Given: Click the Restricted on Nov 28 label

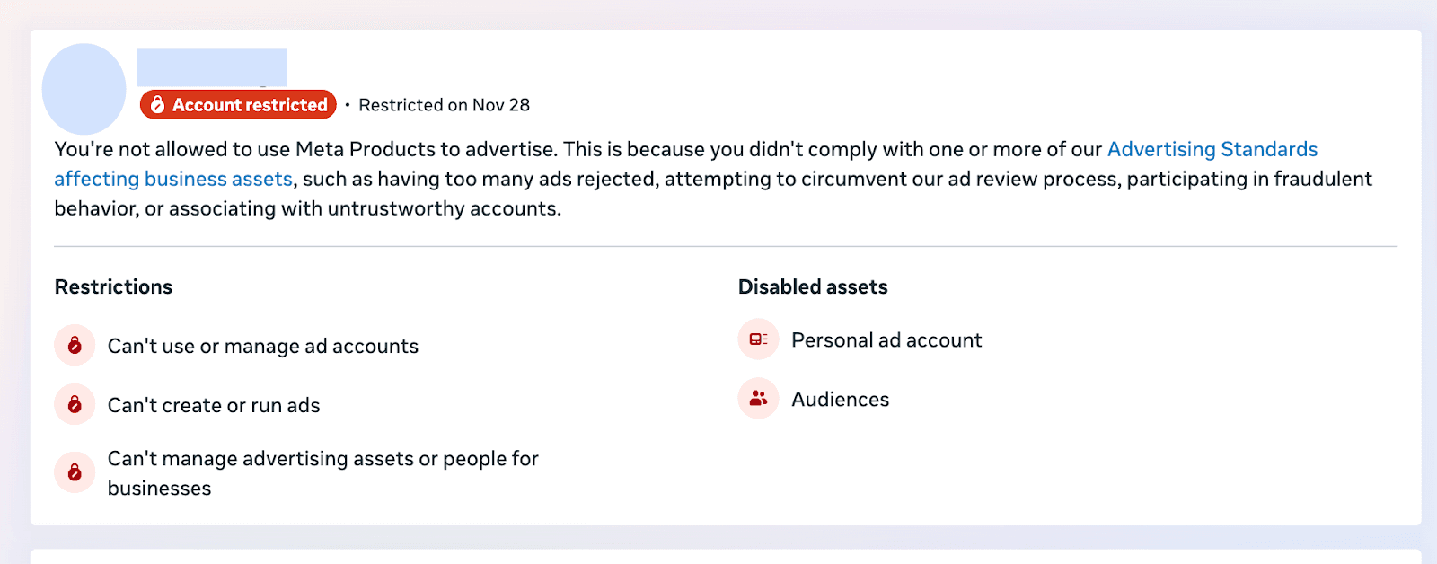Looking at the screenshot, I should pyautogui.click(x=445, y=105).
